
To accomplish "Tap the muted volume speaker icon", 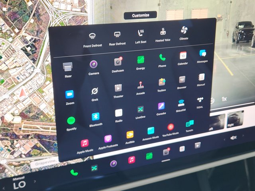I will pos(234,138).
